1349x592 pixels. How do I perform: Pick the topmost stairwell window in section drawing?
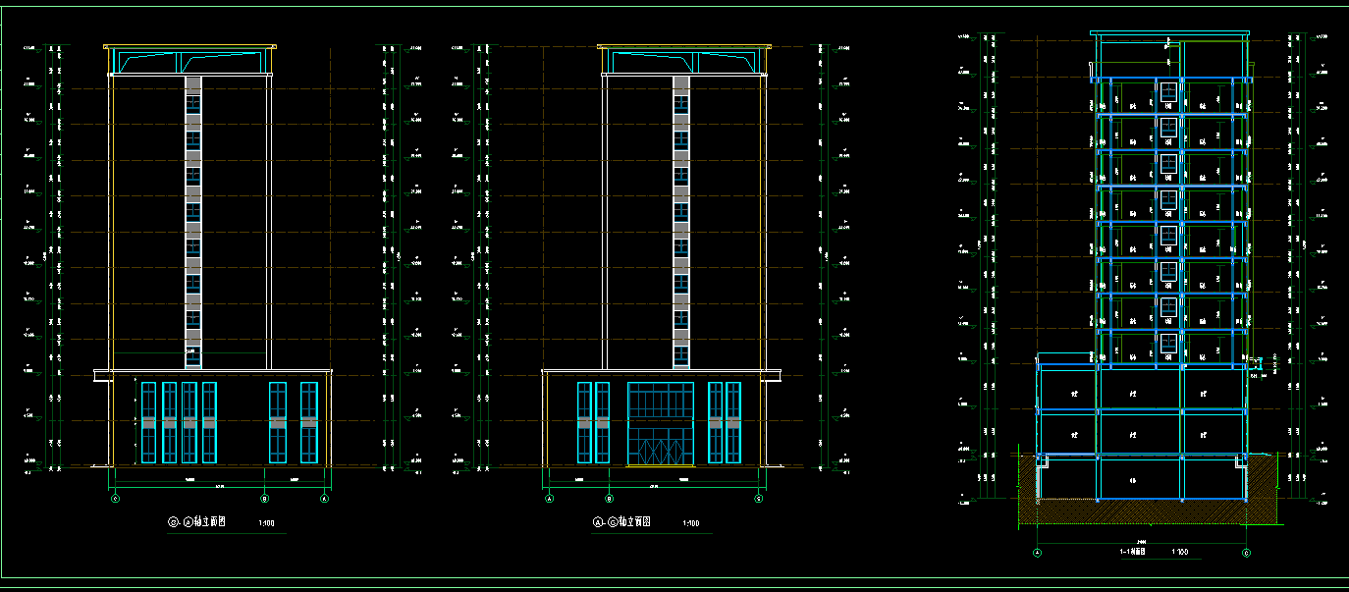click(1168, 93)
